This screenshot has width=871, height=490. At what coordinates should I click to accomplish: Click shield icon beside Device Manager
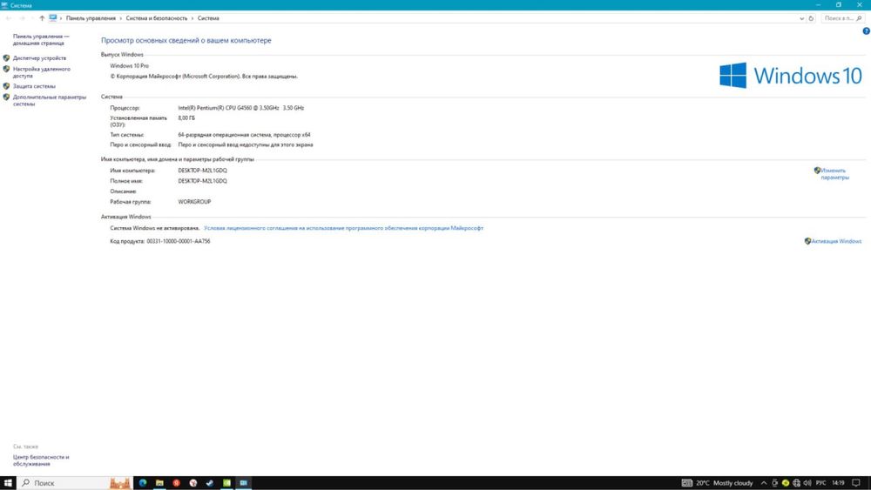(7, 57)
